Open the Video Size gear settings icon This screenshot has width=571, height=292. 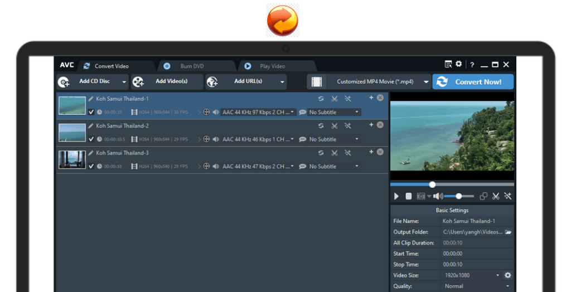pyautogui.click(x=507, y=275)
